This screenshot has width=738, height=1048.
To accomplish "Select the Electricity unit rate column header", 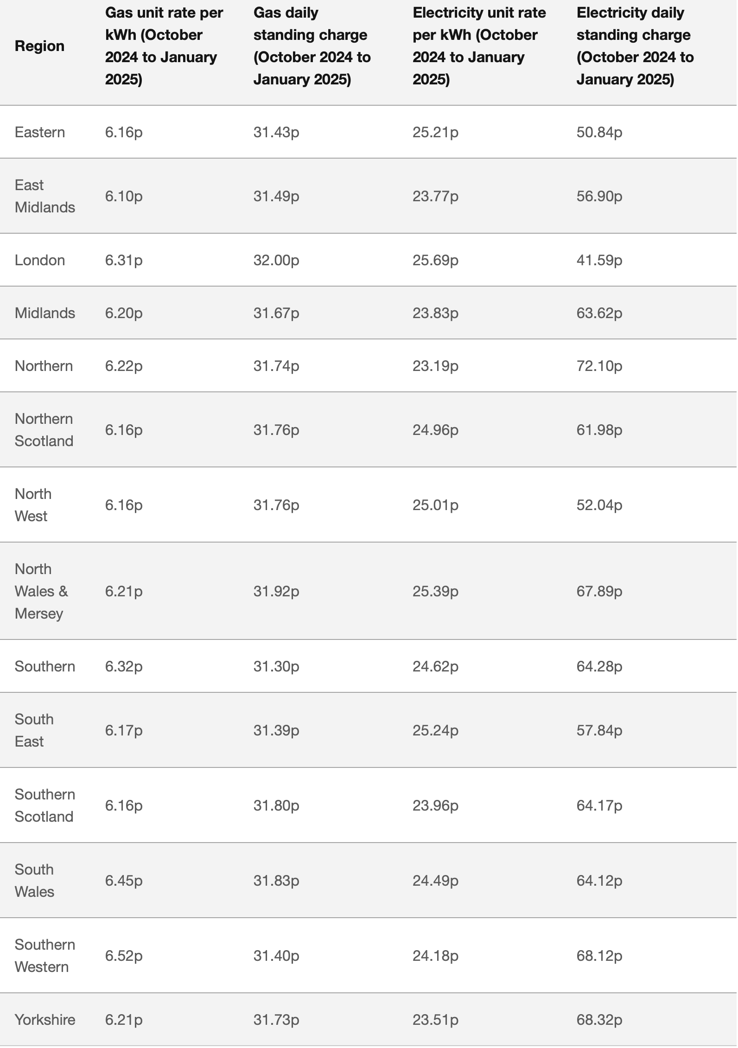I will pos(479,46).
